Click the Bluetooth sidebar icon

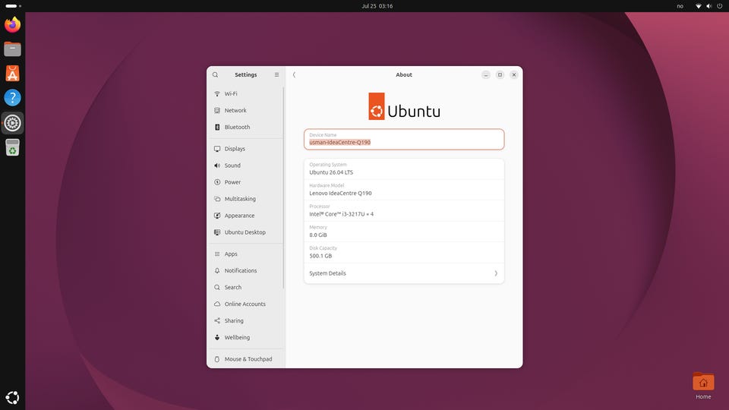[x=217, y=128]
